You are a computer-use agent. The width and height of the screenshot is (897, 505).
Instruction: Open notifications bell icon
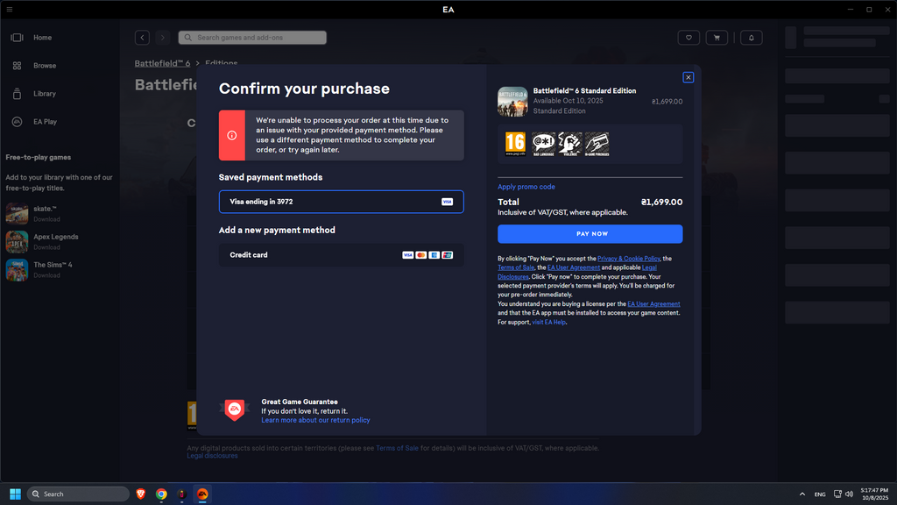752,38
